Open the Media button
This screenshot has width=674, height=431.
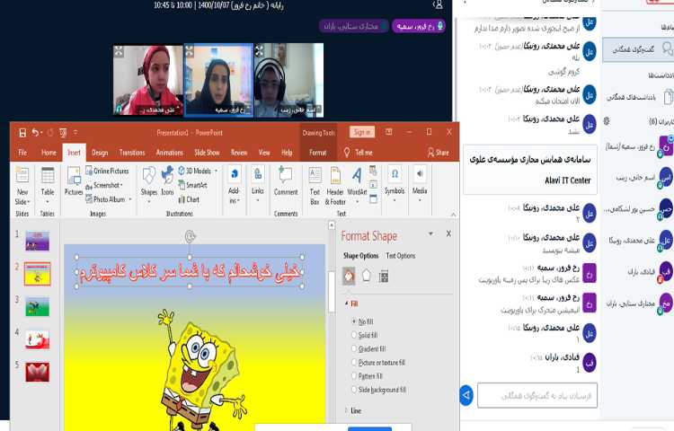(420, 184)
